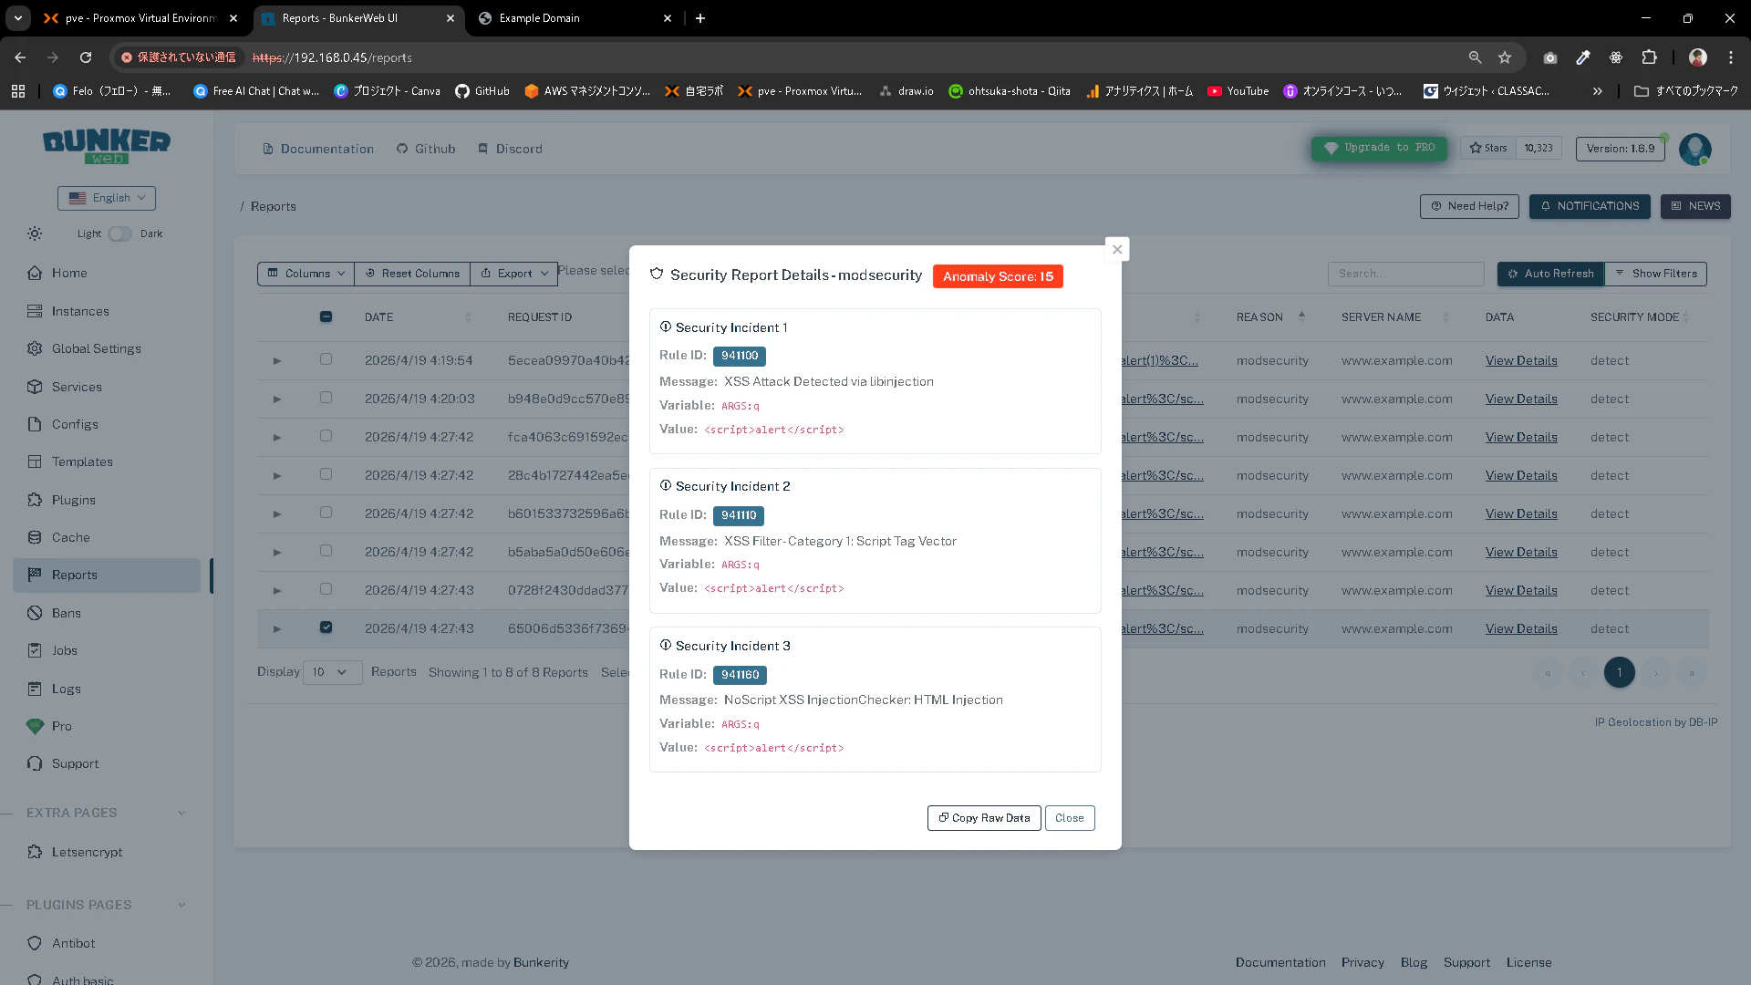This screenshot has width=1751, height=985.
Task: Open the Templates layout icon
Action: click(35, 461)
